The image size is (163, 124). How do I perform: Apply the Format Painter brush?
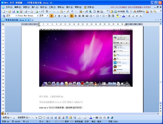(x=67, y=11)
